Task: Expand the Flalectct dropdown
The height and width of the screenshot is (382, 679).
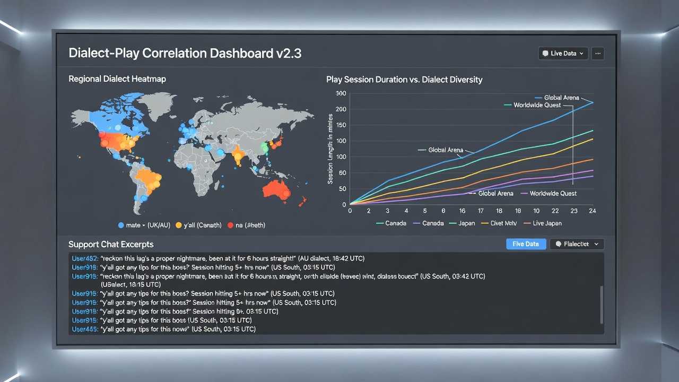Action: point(577,244)
